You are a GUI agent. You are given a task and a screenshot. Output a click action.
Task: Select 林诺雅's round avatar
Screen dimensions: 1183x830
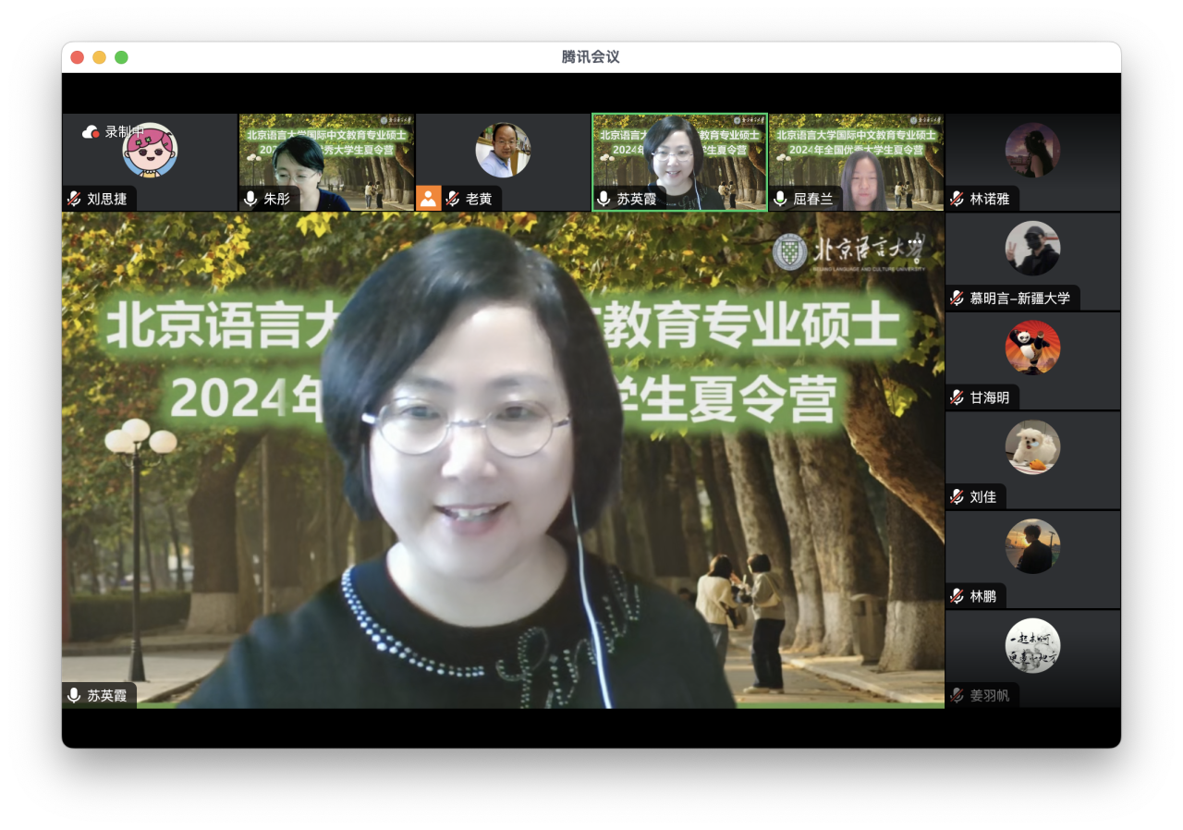pyautogui.click(x=1032, y=150)
